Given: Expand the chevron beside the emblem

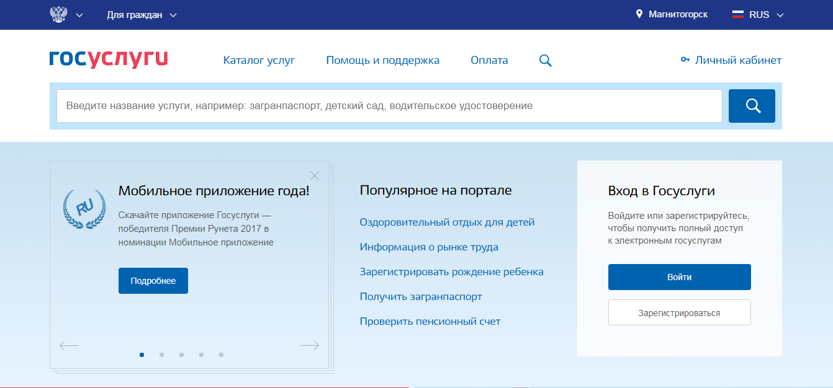Looking at the screenshot, I should 79,15.
